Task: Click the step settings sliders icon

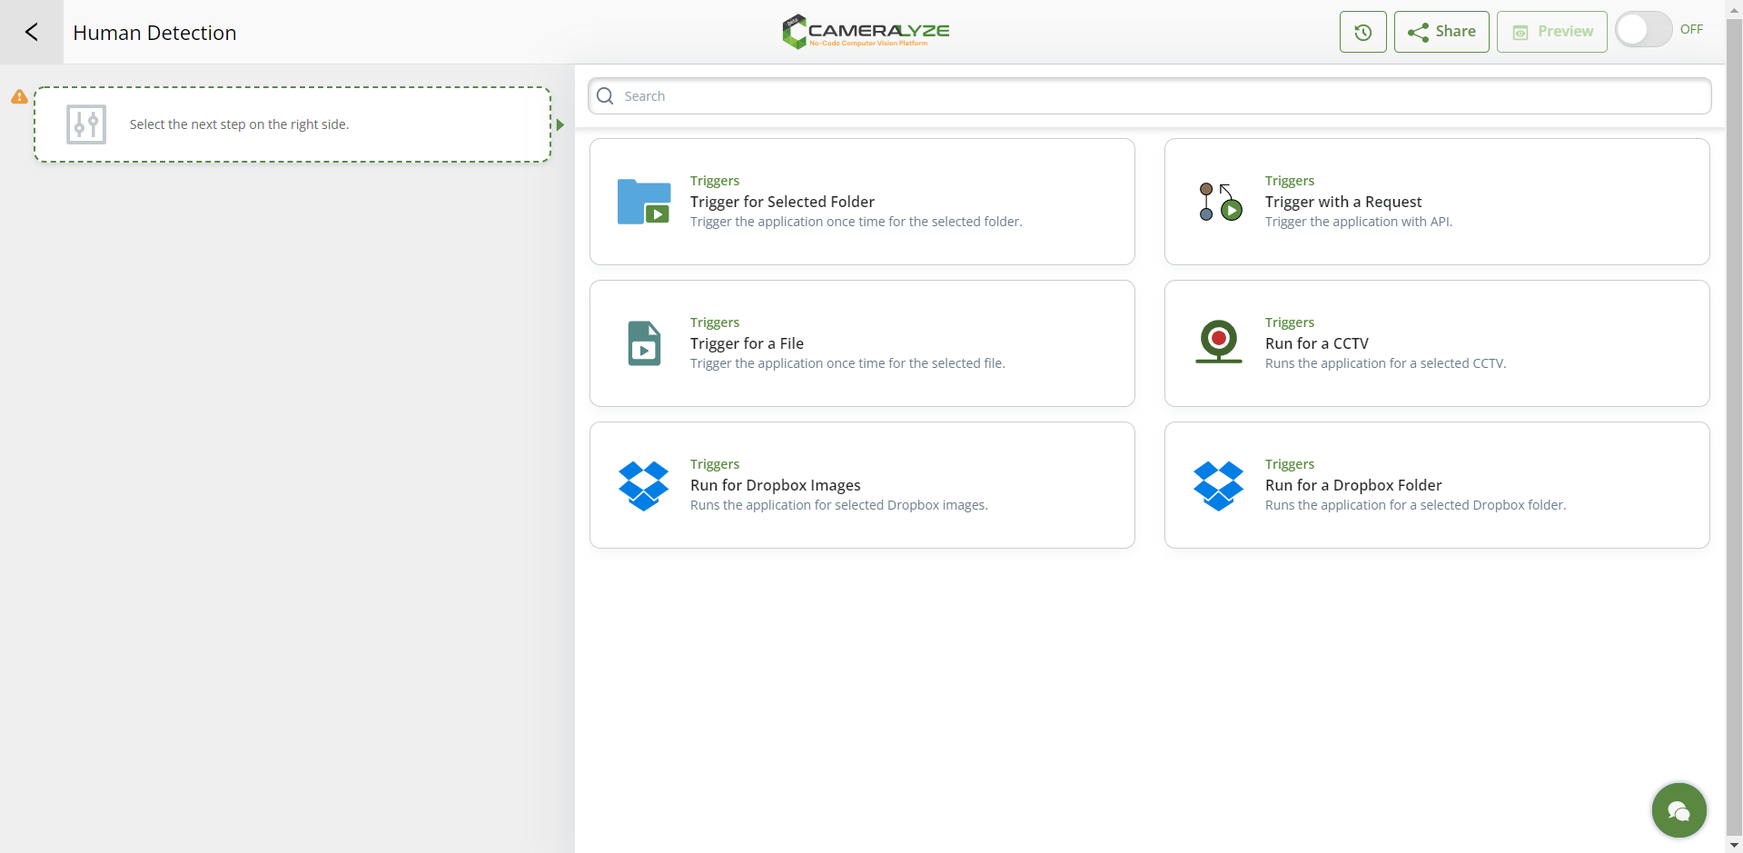Action: click(86, 124)
